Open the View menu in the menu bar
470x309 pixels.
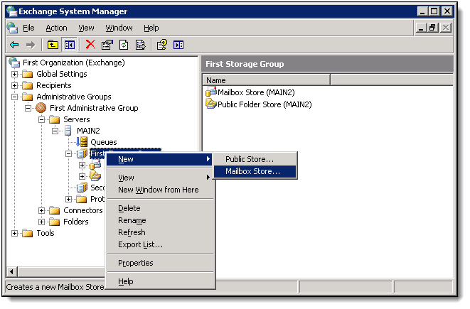(x=86, y=28)
